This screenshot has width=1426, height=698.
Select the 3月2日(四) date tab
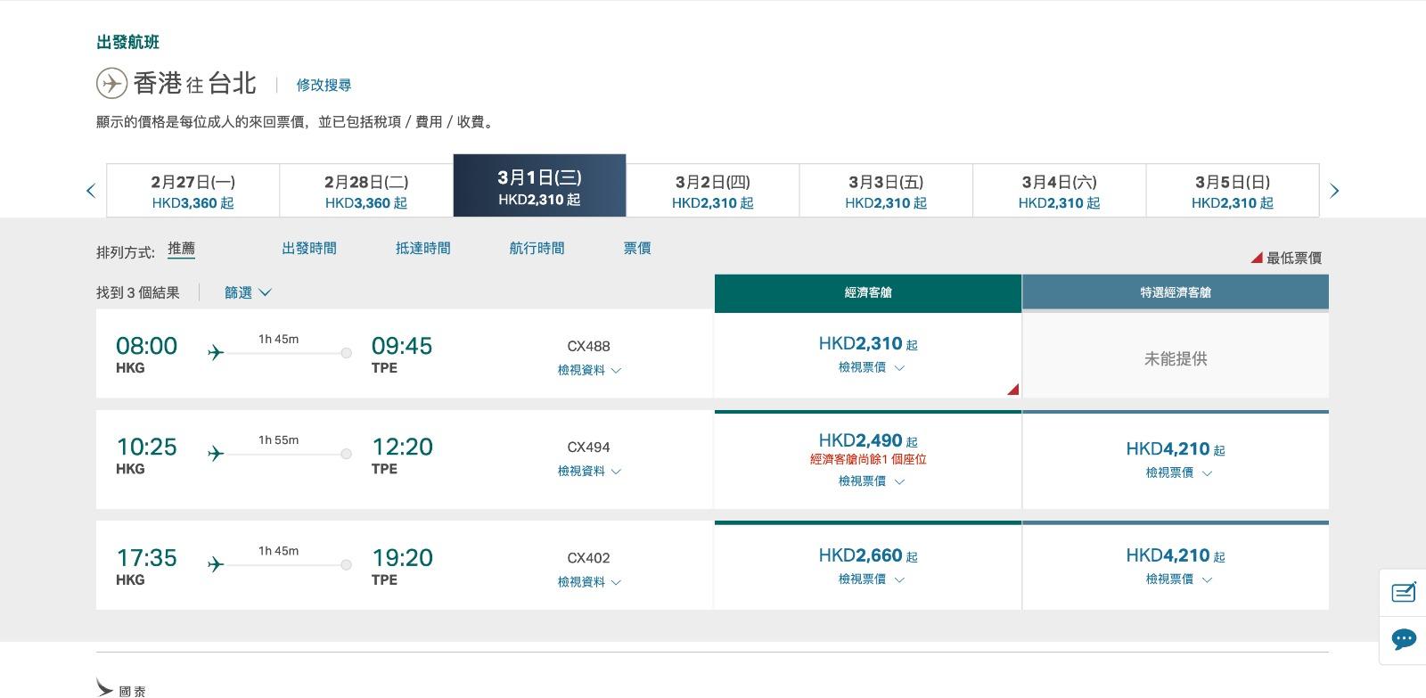click(x=712, y=191)
